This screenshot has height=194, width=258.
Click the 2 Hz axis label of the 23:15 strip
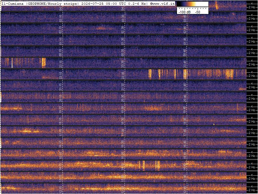click(252, 64)
